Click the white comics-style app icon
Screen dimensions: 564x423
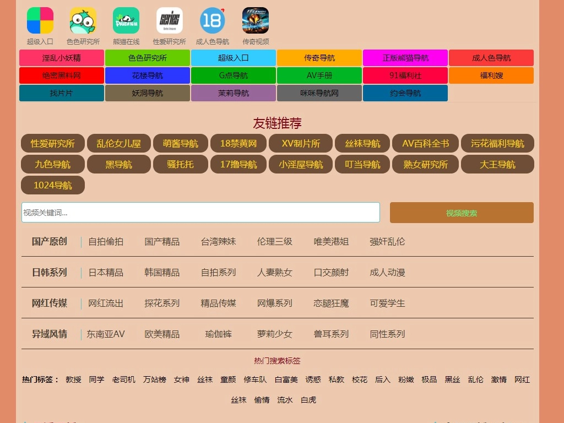coord(169,21)
